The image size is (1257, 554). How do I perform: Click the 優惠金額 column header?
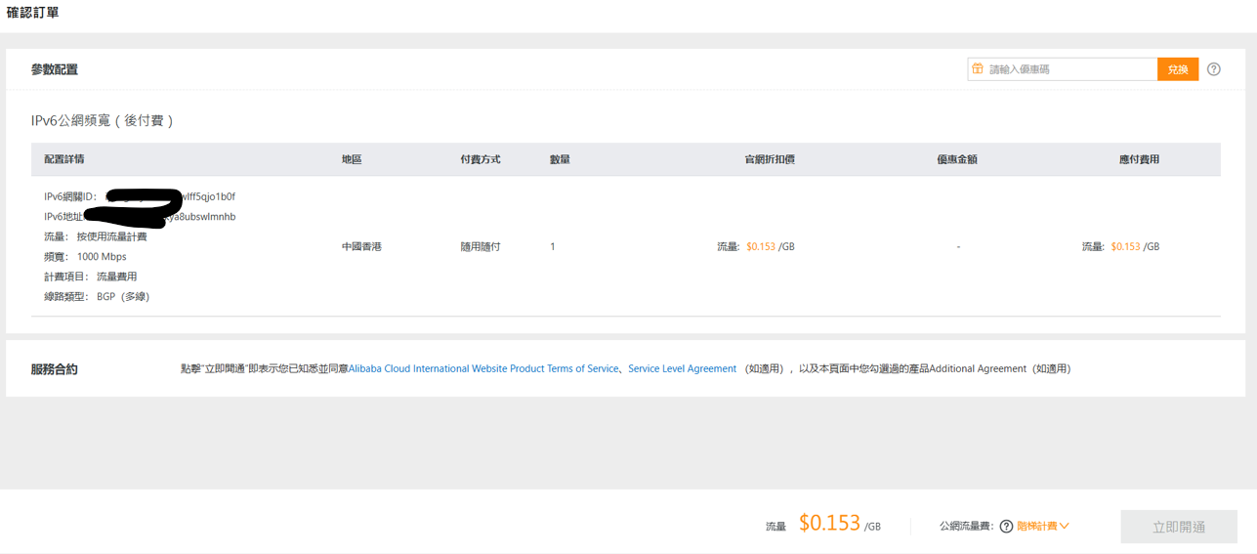coord(957,159)
